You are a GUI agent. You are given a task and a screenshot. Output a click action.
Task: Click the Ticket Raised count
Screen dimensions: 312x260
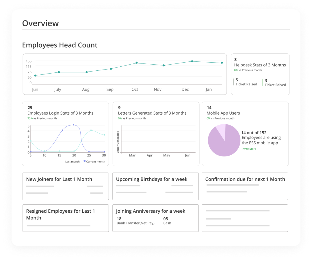tap(237, 80)
